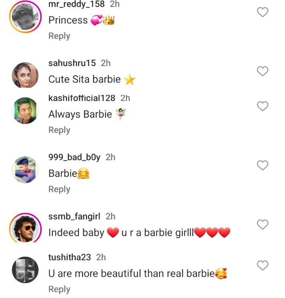285x298 pixels.
Task: Like the comment by mr_reddy_158
Action: (263, 12)
